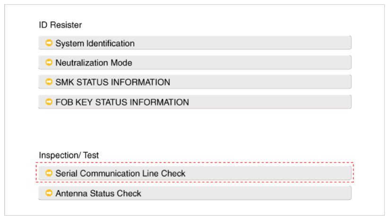Open the System Identification text label
Image resolution: width=389 pixels, height=220 pixels.
pos(95,44)
